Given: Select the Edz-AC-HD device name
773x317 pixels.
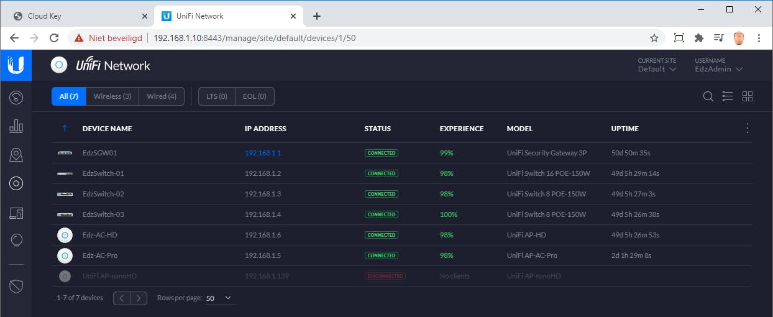Looking at the screenshot, I should click(99, 235).
